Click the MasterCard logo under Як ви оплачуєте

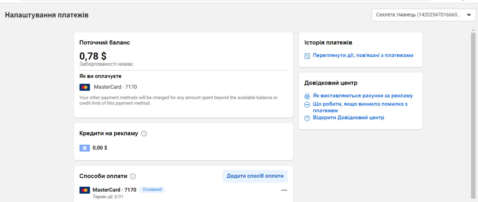[x=85, y=87]
